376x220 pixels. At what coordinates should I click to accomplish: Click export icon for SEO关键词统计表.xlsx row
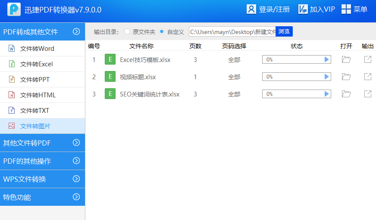pos(368,94)
